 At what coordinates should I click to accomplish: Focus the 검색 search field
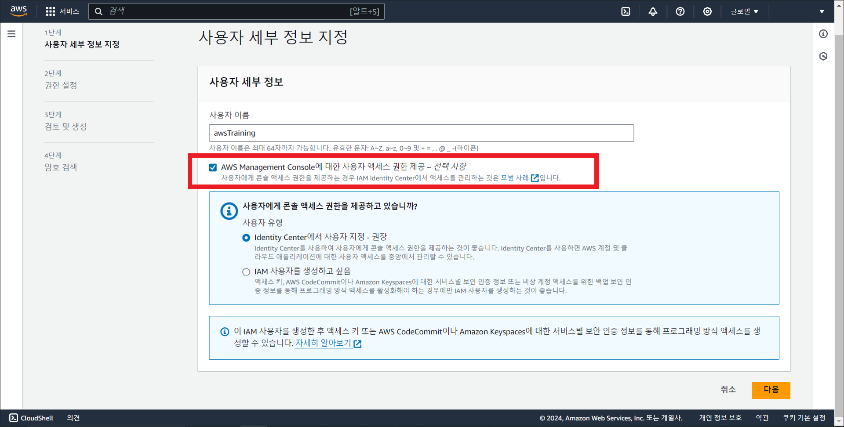(236, 11)
